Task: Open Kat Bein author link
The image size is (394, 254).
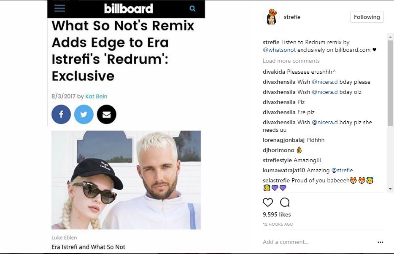Action: point(96,96)
